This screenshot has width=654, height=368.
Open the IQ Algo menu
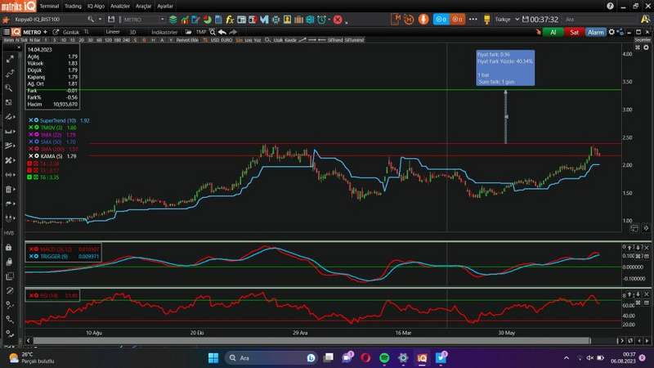[x=101, y=5]
